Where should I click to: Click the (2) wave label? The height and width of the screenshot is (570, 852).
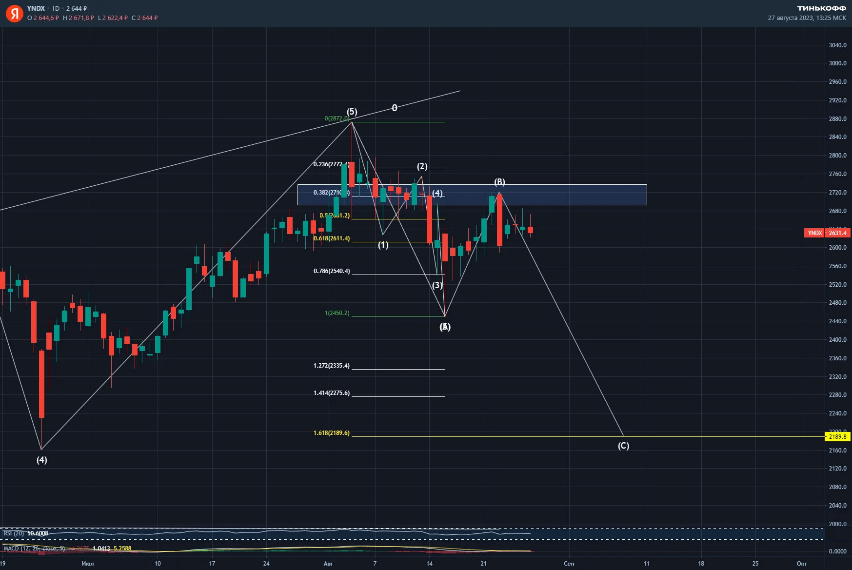[x=422, y=167]
